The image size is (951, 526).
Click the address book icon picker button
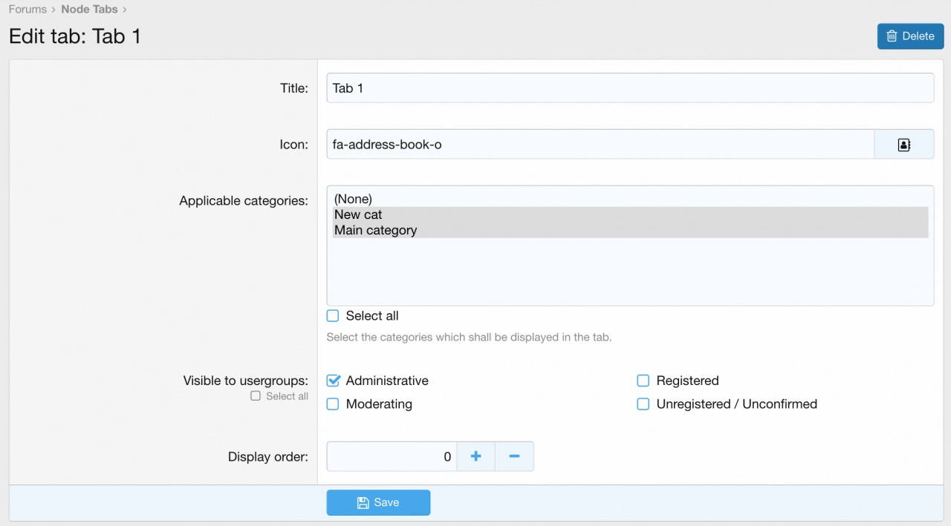pyautogui.click(x=903, y=145)
